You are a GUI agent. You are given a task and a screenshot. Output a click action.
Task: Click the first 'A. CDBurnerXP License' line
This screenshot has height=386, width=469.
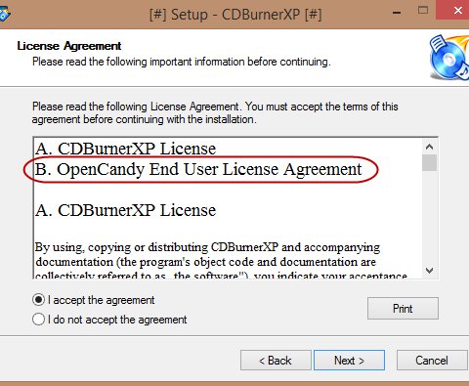tap(125, 149)
